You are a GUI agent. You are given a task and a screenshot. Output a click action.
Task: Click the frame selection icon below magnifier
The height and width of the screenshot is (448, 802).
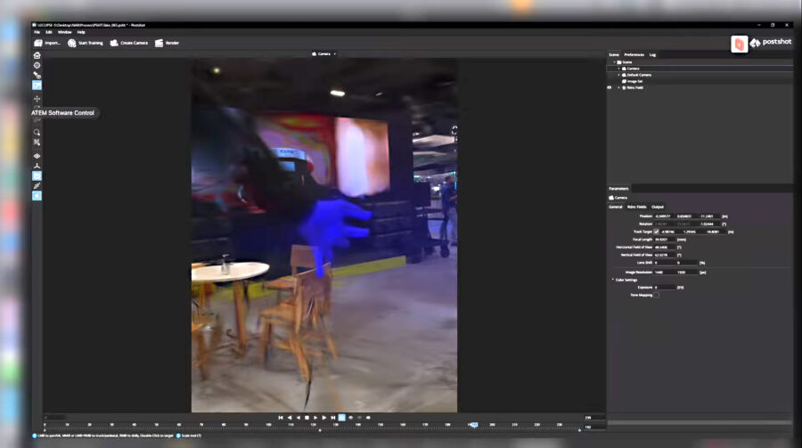click(37, 143)
